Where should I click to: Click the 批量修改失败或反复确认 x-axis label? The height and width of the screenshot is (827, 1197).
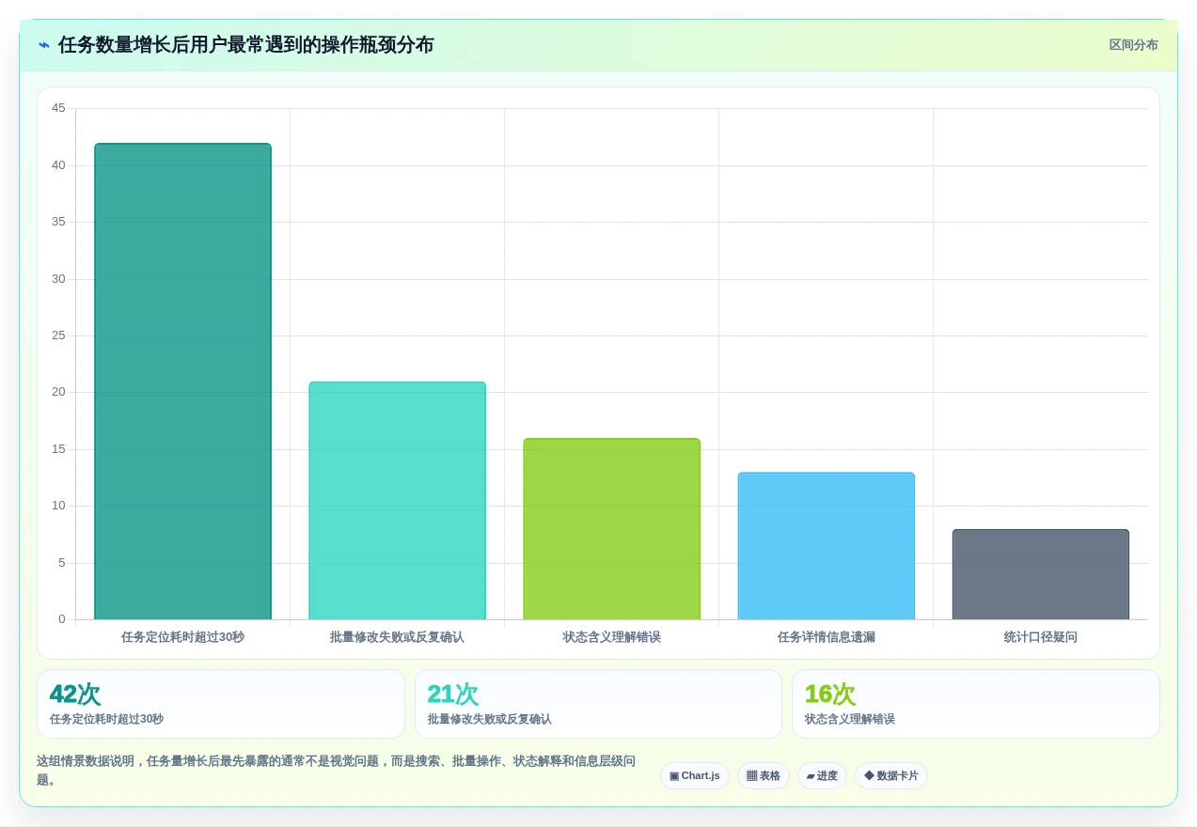[x=397, y=637]
